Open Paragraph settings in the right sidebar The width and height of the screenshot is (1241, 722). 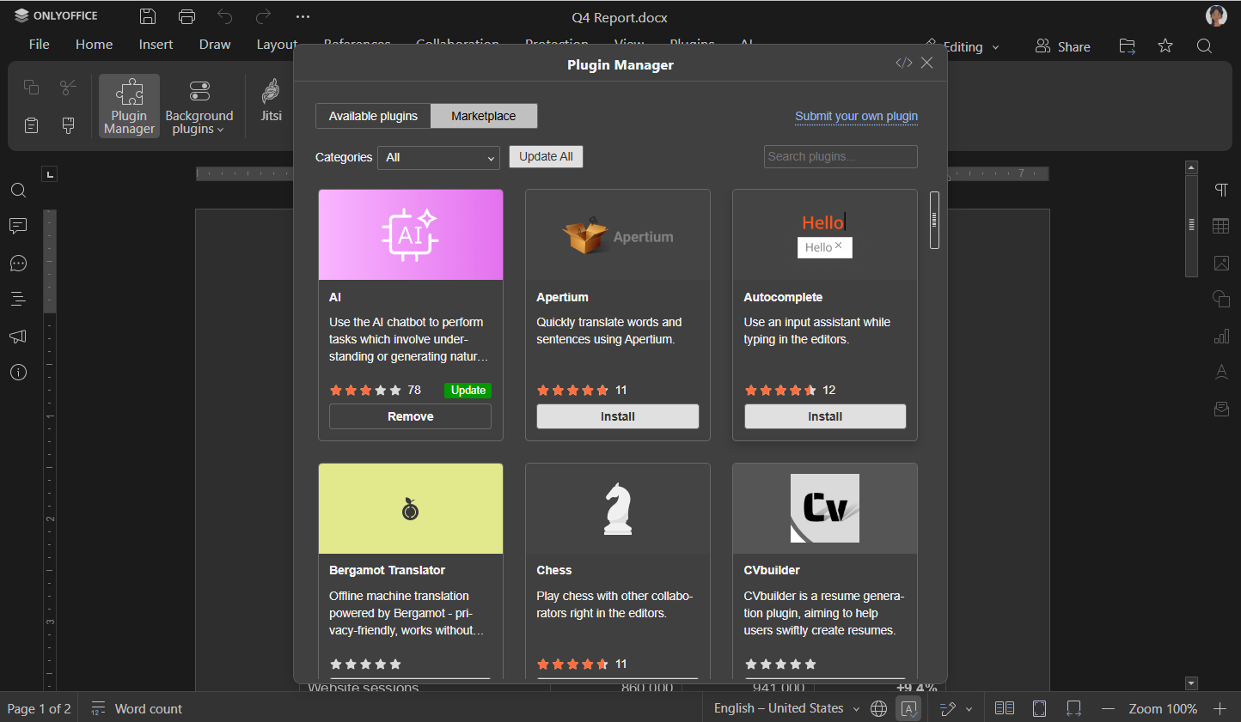1221,190
